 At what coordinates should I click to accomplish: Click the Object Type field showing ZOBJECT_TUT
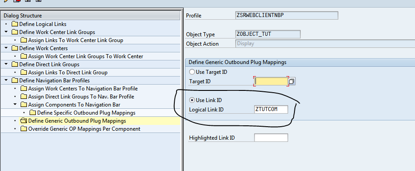pyautogui.click(x=268, y=34)
